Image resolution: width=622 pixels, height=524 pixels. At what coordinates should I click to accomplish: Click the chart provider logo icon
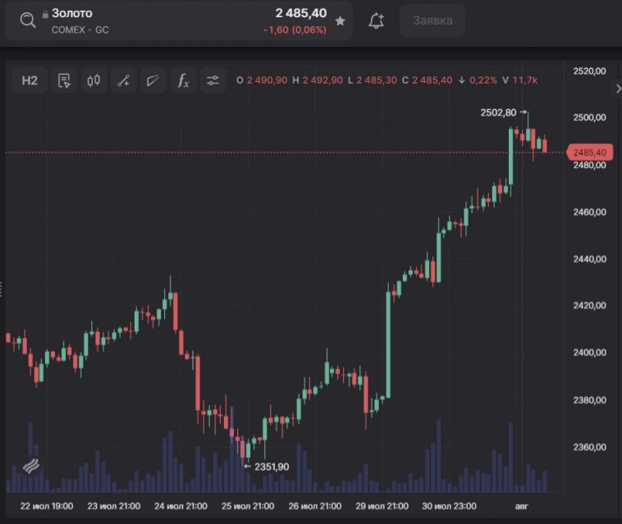[31, 466]
